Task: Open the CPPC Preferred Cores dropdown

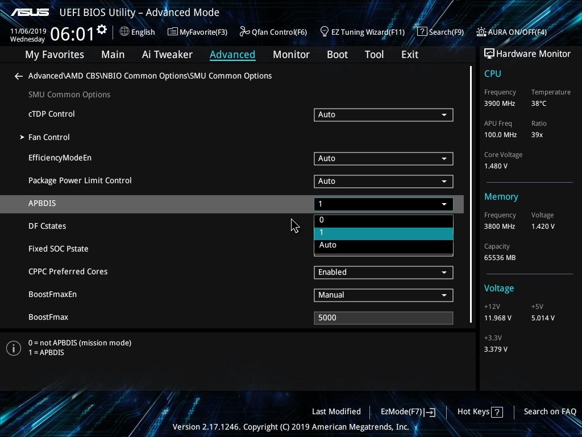Action: coord(384,273)
